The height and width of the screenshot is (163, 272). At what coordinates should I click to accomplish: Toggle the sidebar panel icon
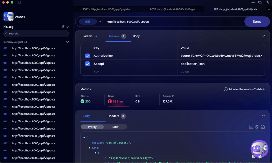pyautogui.click(x=19, y=2)
